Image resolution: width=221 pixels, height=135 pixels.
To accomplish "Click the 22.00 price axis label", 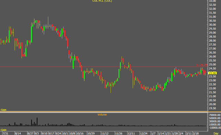I will pos(212,88).
